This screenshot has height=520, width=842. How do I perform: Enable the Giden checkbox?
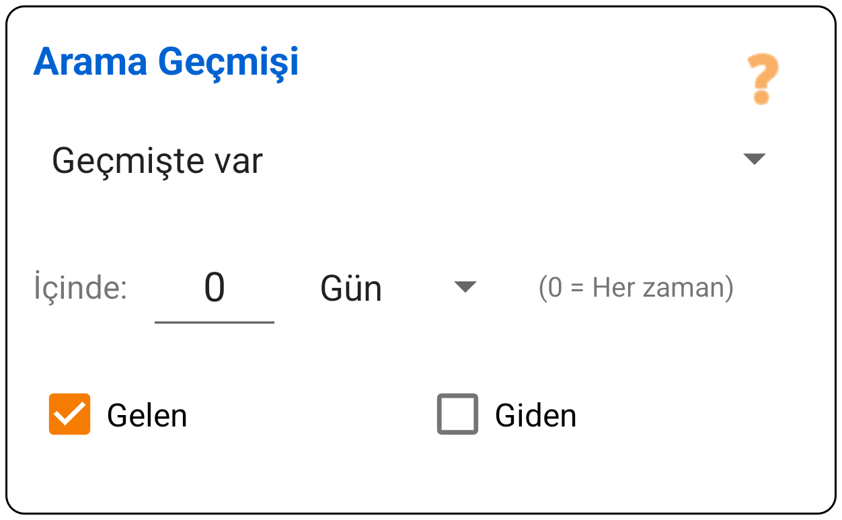coord(457,415)
